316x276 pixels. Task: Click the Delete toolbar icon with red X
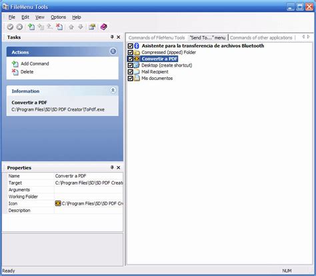coord(59,27)
